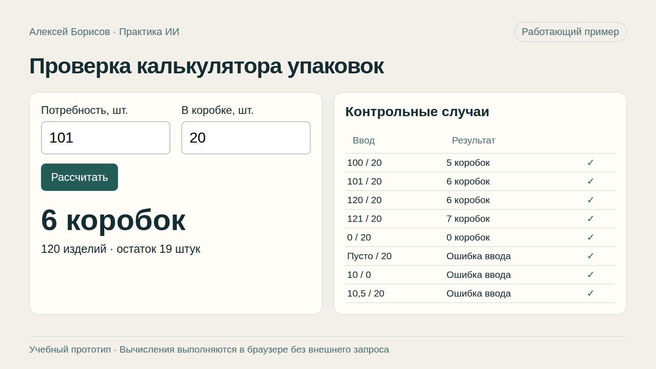Click the checkmark in the 100 / 20 row

(x=590, y=163)
